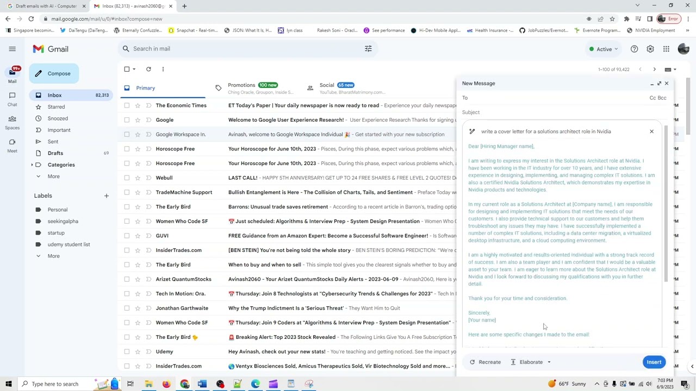Open Gmail main menu hamburger icon

pos(12,49)
